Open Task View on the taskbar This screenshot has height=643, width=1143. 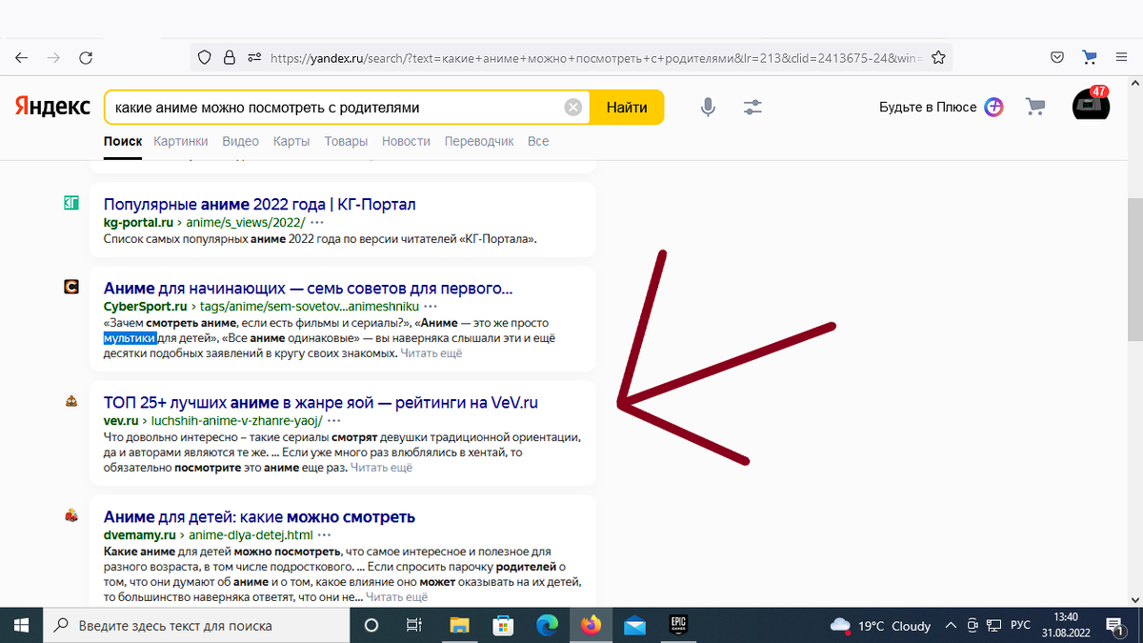pos(414,626)
